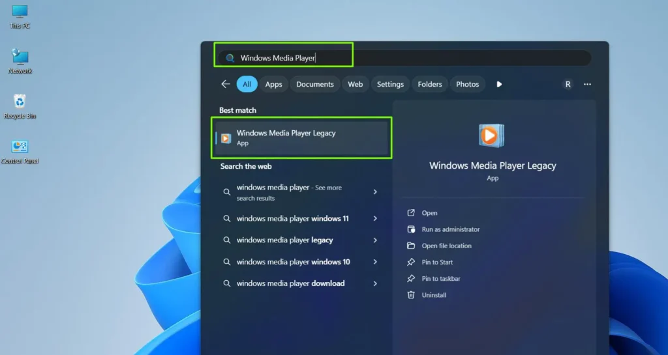
Task: Click the large Windows Media Player Legacy icon
Action: click(x=492, y=135)
